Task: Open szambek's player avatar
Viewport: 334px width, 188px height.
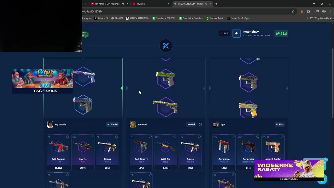Action: pos(133,125)
